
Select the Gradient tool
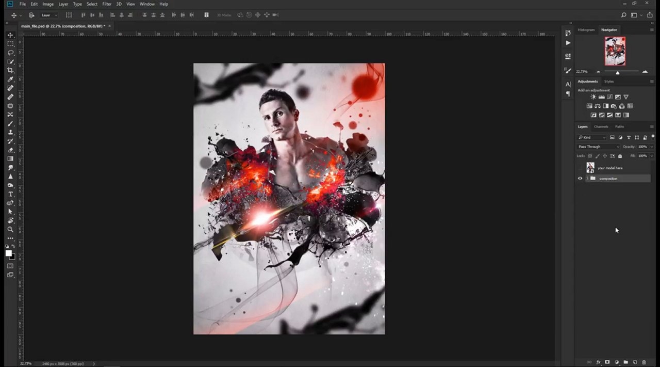coord(10,158)
